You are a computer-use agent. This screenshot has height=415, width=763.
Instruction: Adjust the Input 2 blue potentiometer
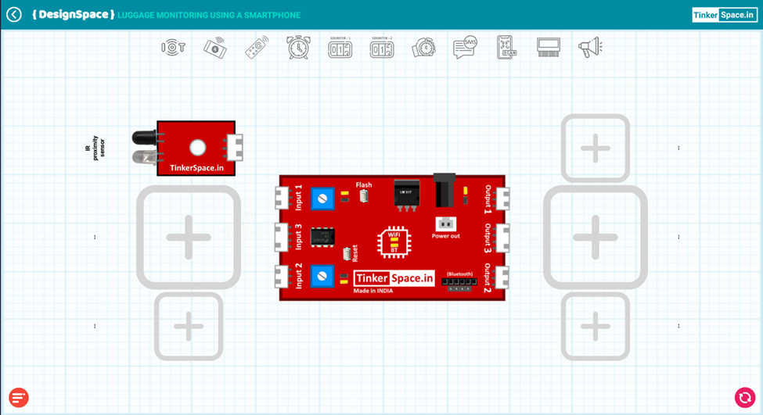pyautogui.click(x=322, y=277)
